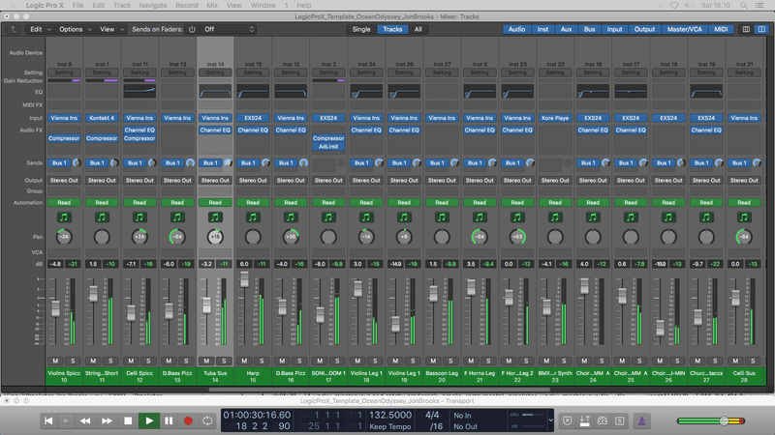Click the pan knob on D.Bass Pizz 13
This screenshot has width=775, height=435.
point(177,237)
